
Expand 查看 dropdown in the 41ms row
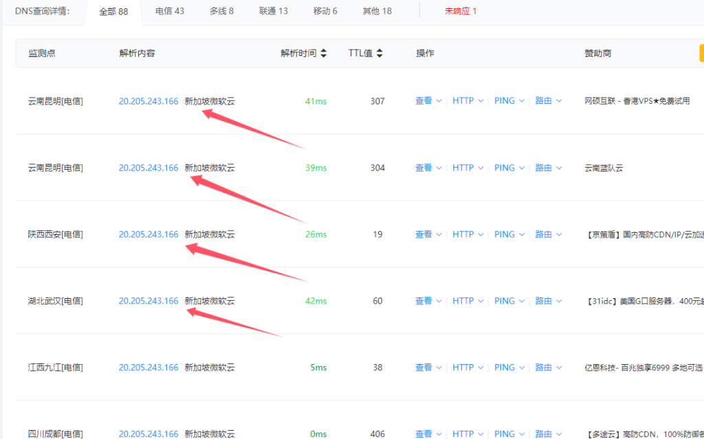pos(428,101)
